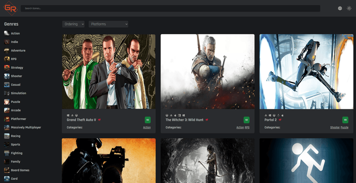The image size is (356, 183).
Task: Click red icon beside Grand Theft Auto V
Action: [100, 120]
